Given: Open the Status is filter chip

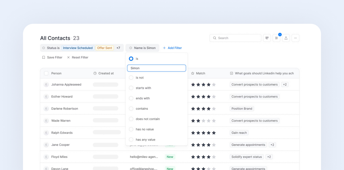Looking at the screenshot, I should click(82, 48).
